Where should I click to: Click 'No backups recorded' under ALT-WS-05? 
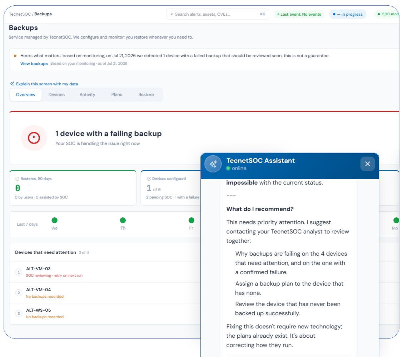(x=45, y=317)
